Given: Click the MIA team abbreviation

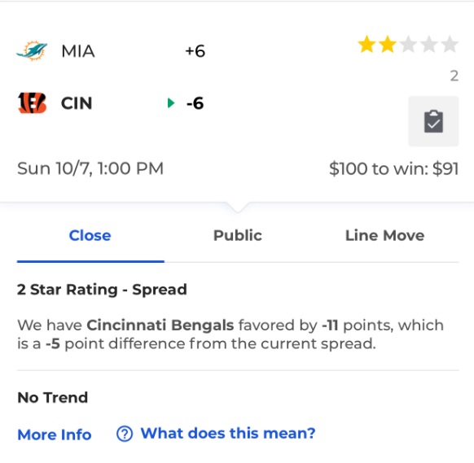Looking at the screenshot, I should click(x=78, y=51).
